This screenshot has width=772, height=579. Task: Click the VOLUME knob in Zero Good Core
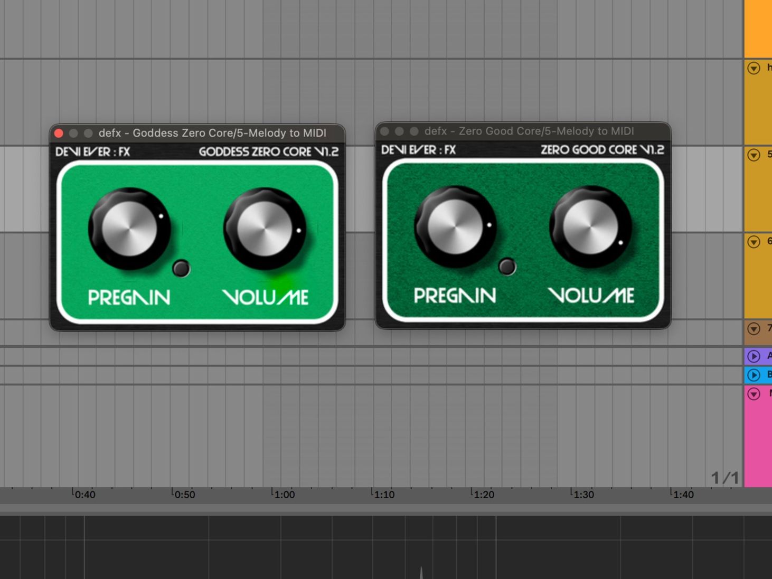point(590,226)
